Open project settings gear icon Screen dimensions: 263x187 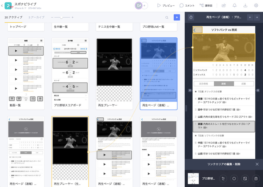(256, 6)
